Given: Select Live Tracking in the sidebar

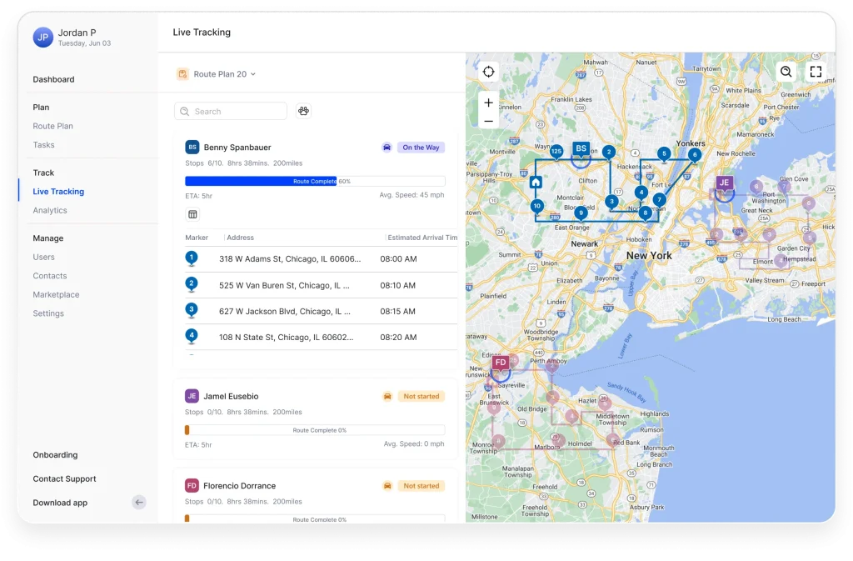Looking at the screenshot, I should point(58,192).
